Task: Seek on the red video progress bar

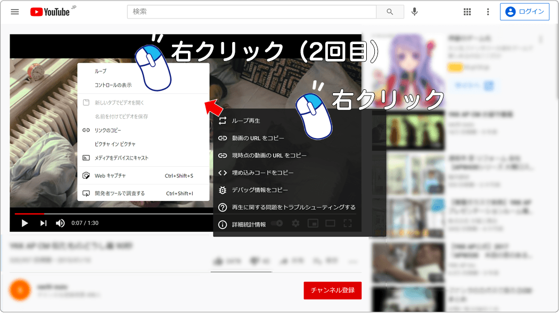Action: point(29,214)
